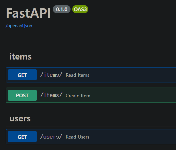The image size is (176, 150).
Task: Expand the POST /items/ Create Item endpoint
Action: point(91,95)
